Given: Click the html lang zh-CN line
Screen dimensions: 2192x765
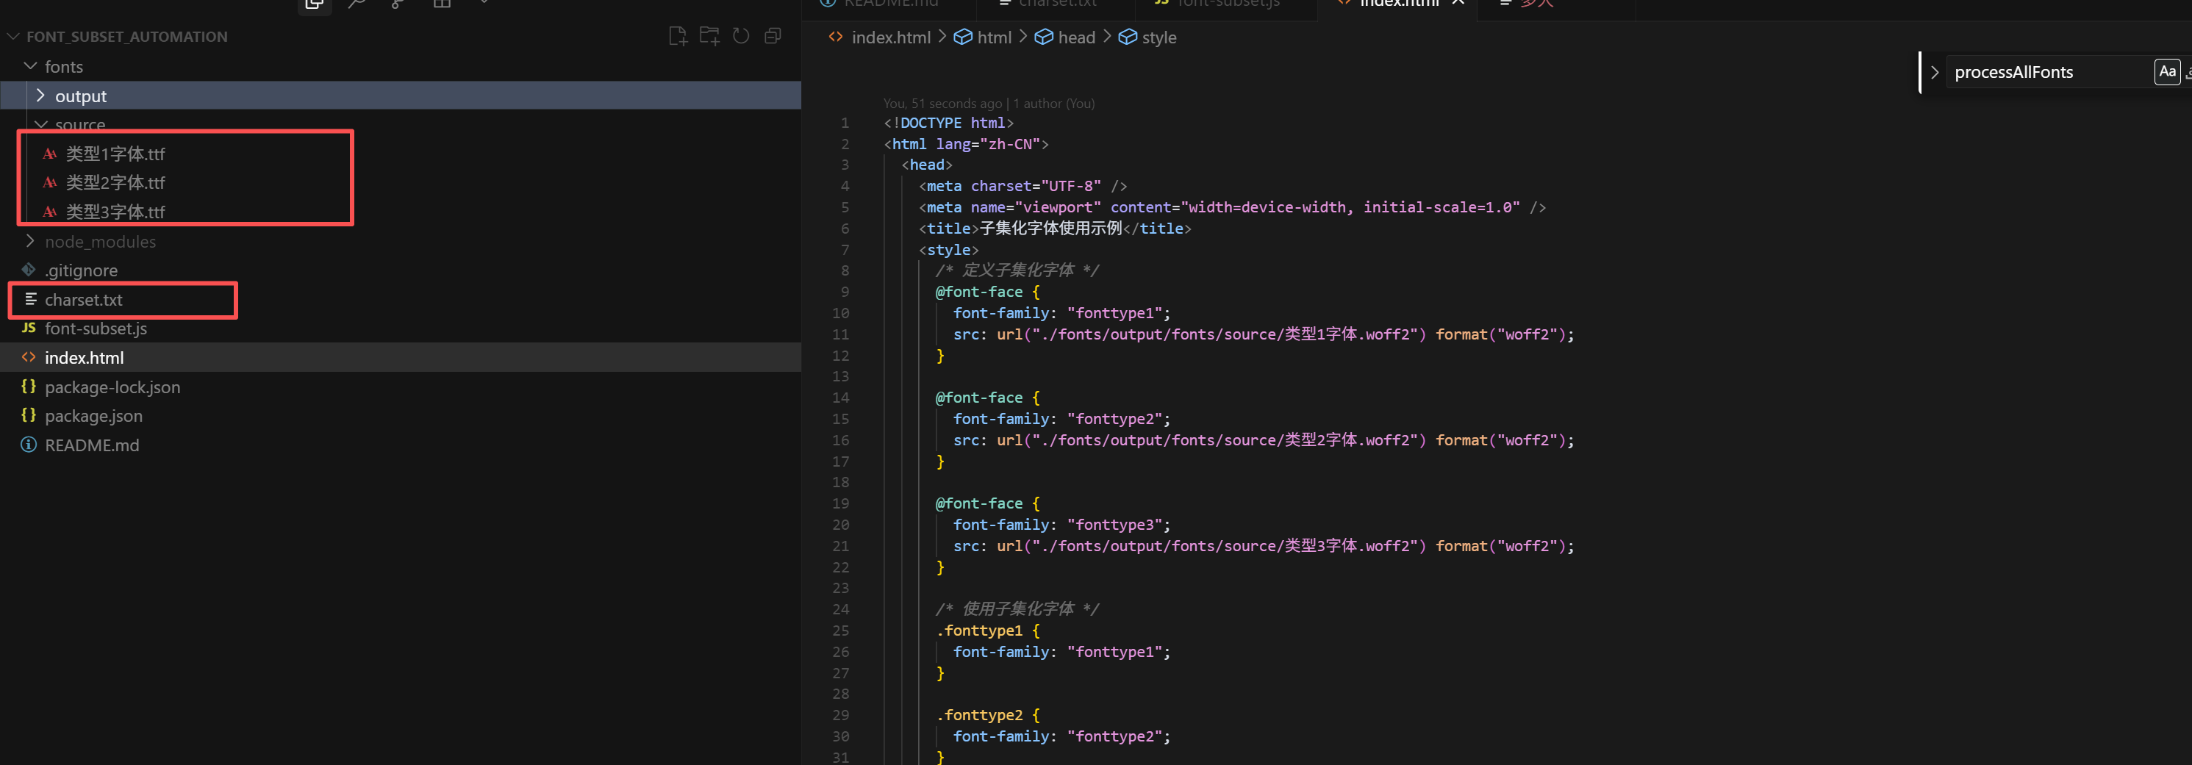Looking at the screenshot, I should click(966, 145).
